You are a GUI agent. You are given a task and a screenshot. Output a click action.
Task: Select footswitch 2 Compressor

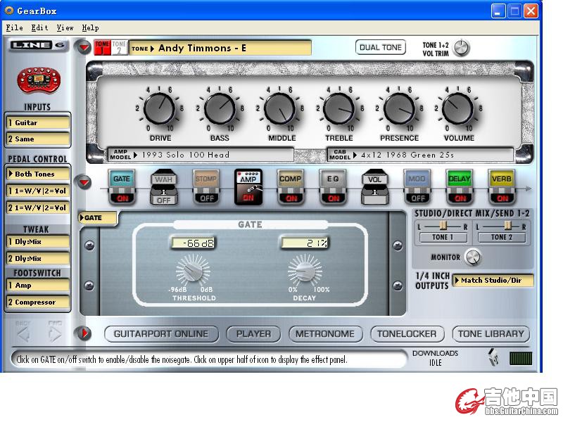pos(38,302)
